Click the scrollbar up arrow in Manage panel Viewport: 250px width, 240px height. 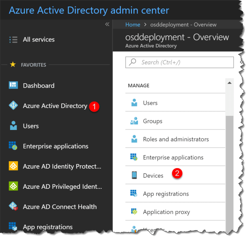click(229, 83)
